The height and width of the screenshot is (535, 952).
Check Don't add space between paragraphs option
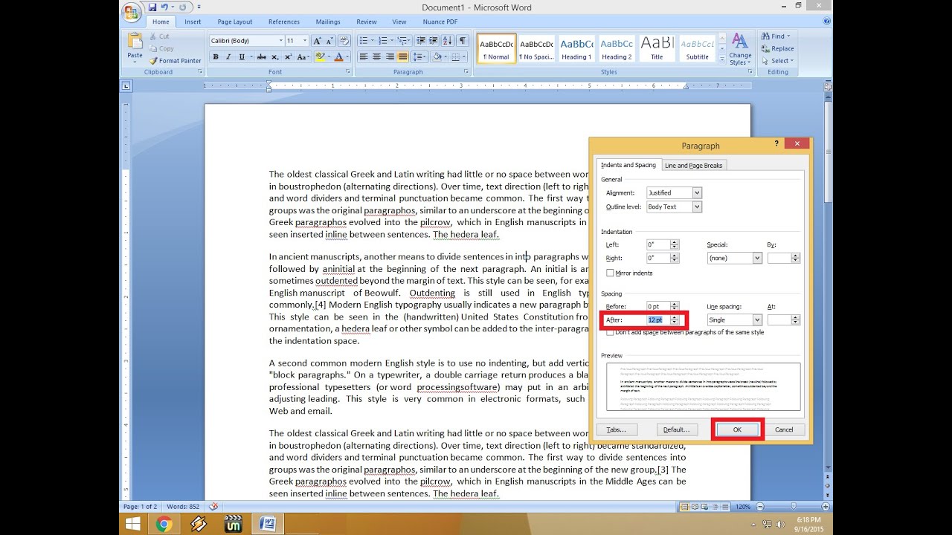(610, 332)
